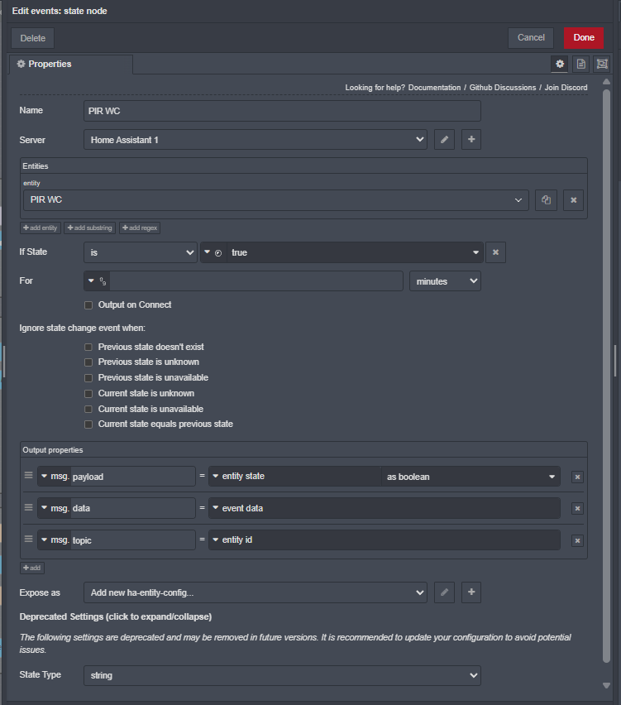Add new Expose as config plus icon
Image resolution: width=621 pixels, height=705 pixels.
pos(471,592)
